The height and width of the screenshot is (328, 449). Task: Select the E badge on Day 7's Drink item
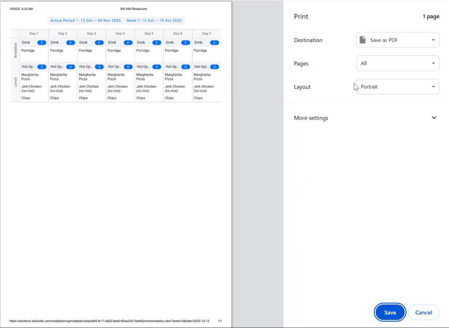pos(214,42)
